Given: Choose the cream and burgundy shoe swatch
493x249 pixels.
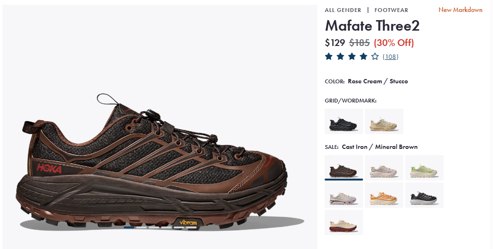Looking at the screenshot, I should pyautogui.click(x=344, y=222).
